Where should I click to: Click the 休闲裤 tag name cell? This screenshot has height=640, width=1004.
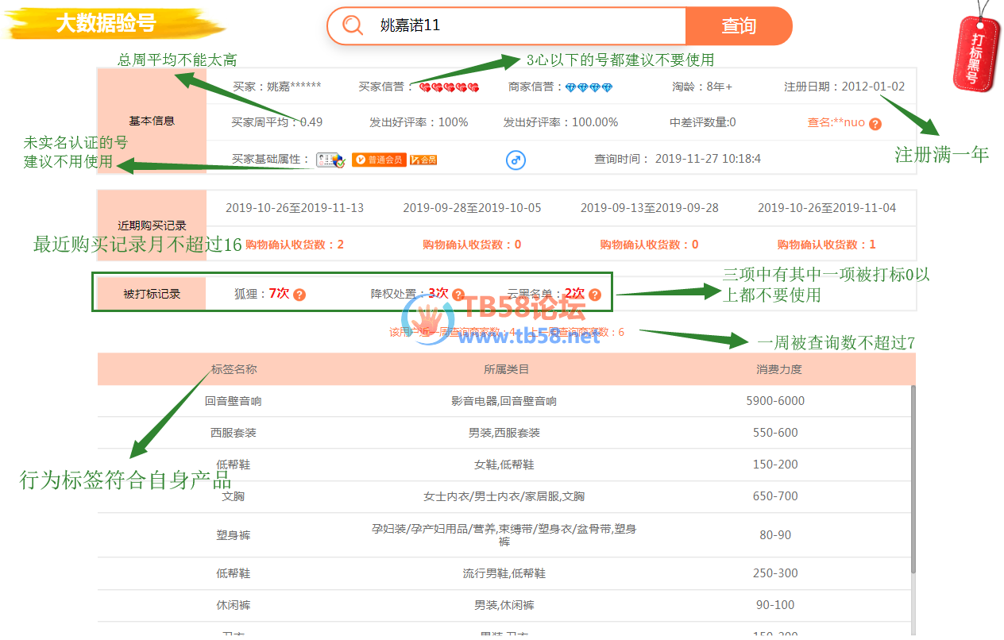tap(234, 605)
